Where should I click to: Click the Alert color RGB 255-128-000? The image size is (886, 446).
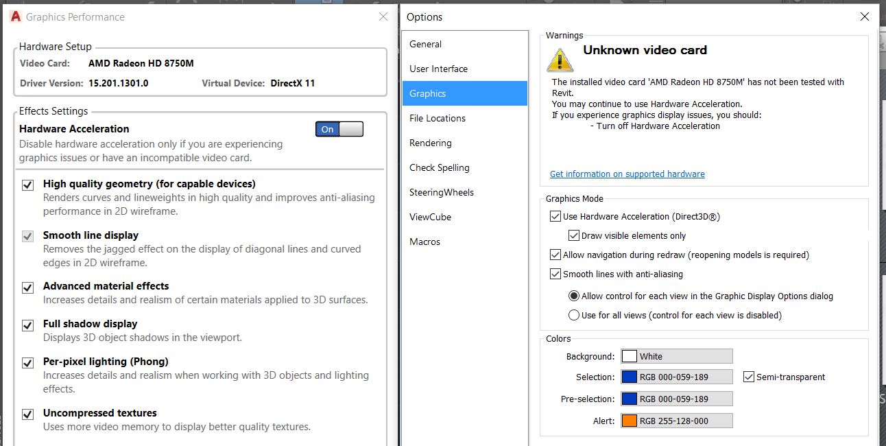click(x=677, y=421)
